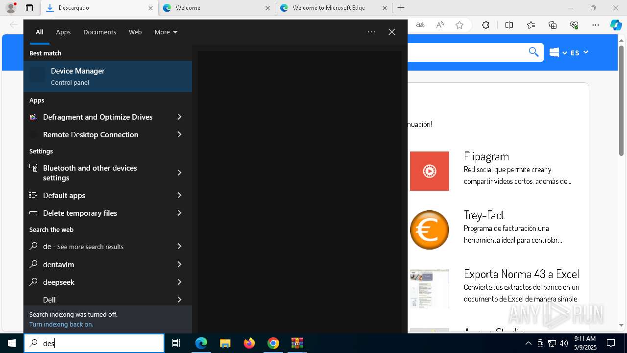Close the search panel with X

coord(392,32)
